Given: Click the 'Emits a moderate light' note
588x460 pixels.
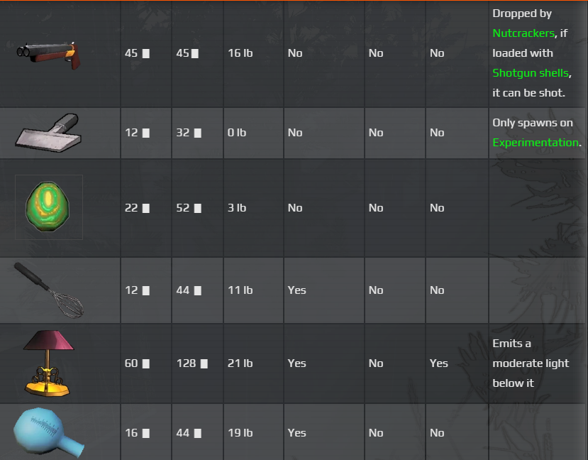Looking at the screenshot, I should point(531,363).
